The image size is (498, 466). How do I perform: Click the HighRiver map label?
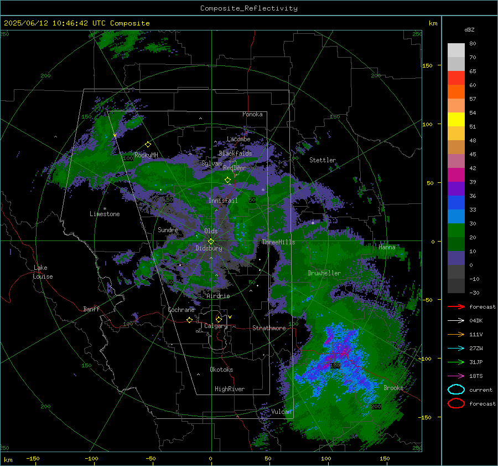[230, 389]
